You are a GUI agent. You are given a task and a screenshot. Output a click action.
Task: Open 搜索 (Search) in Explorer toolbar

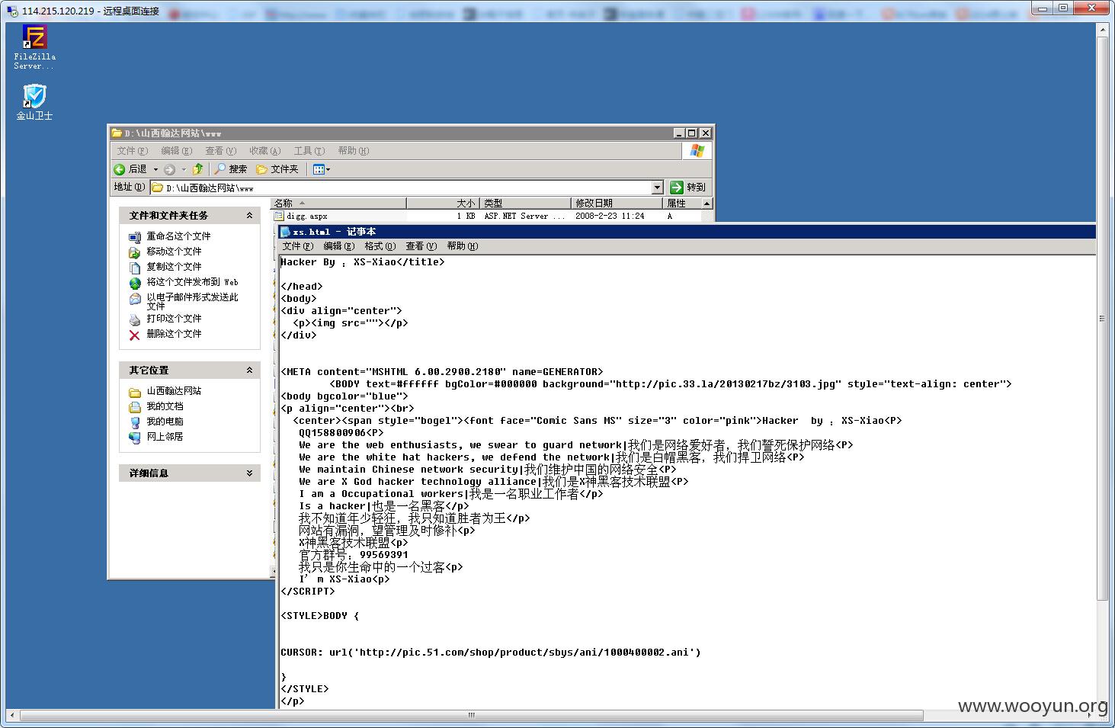pyautogui.click(x=231, y=169)
